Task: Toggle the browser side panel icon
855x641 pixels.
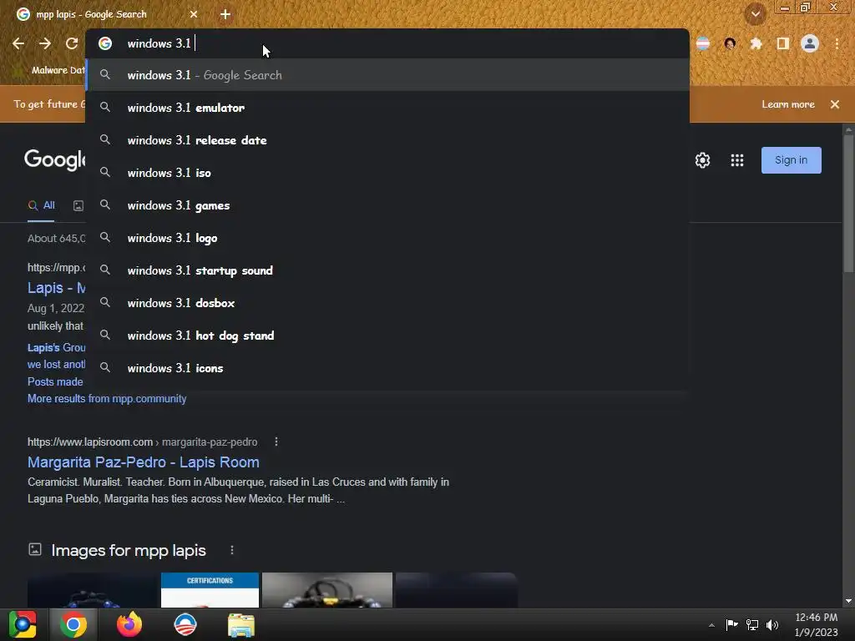Action: [783, 43]
